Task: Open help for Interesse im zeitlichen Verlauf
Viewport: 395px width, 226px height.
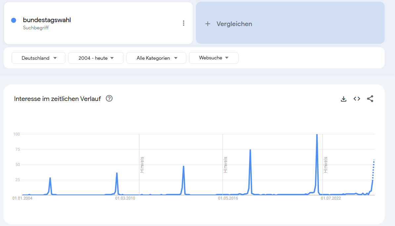Action: (x=109, y=98)
